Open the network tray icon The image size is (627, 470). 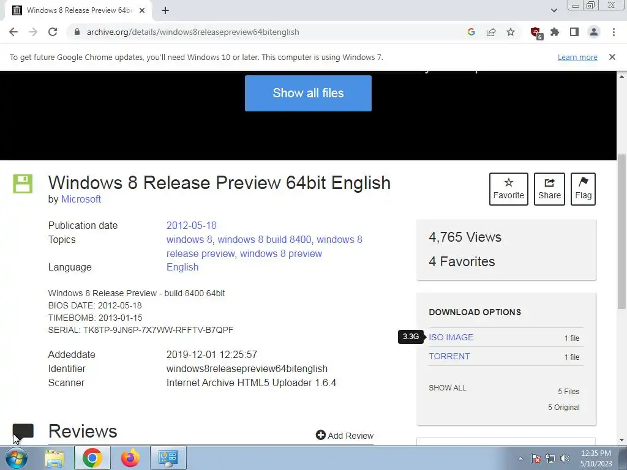tap(550, 458)
